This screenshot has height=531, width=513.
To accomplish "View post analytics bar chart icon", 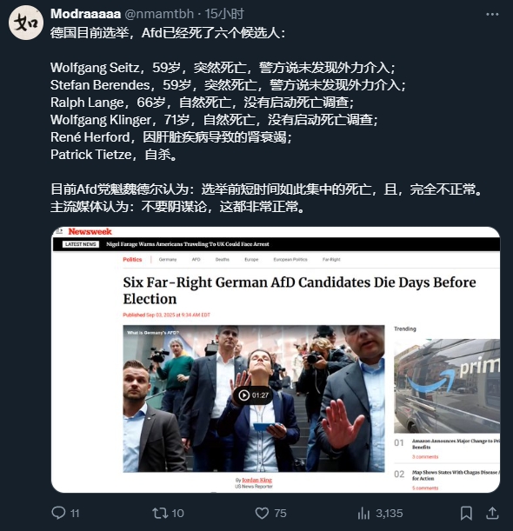I will 363,513.
